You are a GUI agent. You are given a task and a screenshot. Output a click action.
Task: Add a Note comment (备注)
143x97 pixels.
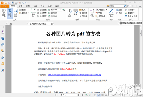click(x=76, y=12)
